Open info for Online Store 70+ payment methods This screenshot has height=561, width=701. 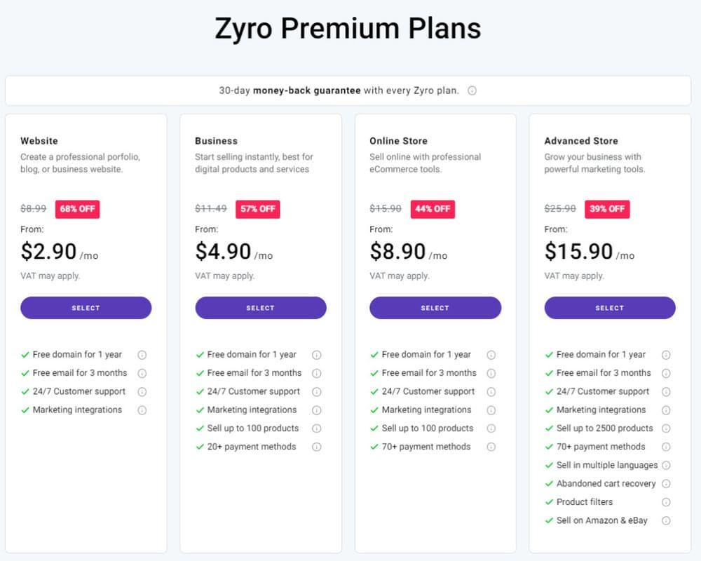coord(491,447)
